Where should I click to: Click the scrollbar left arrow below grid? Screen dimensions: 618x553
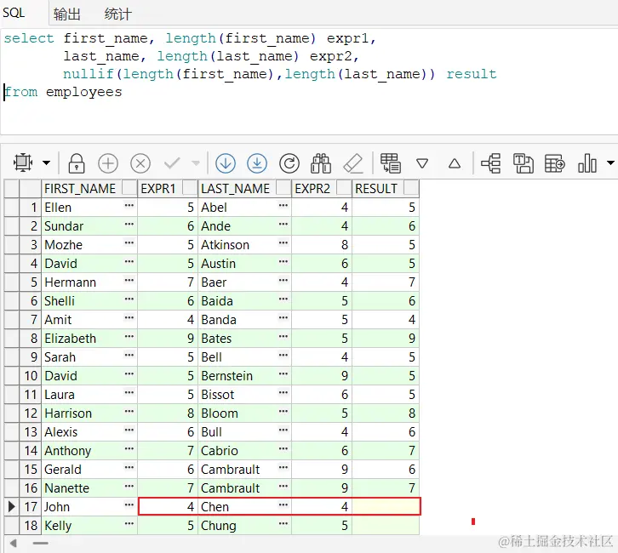(x=14, y=544)
